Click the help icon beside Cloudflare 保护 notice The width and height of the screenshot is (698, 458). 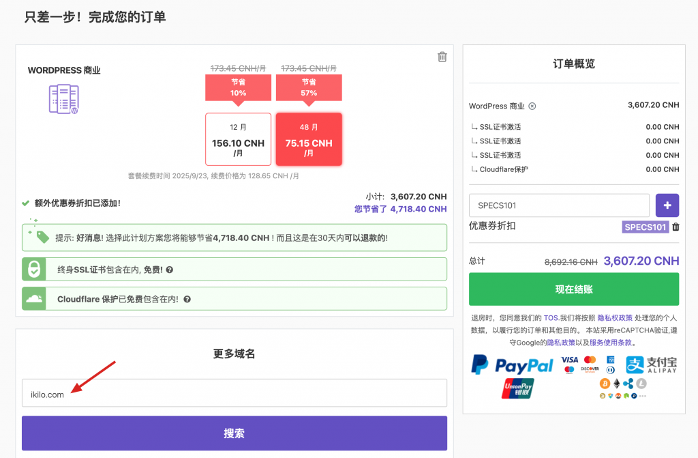tap(186, 299)
